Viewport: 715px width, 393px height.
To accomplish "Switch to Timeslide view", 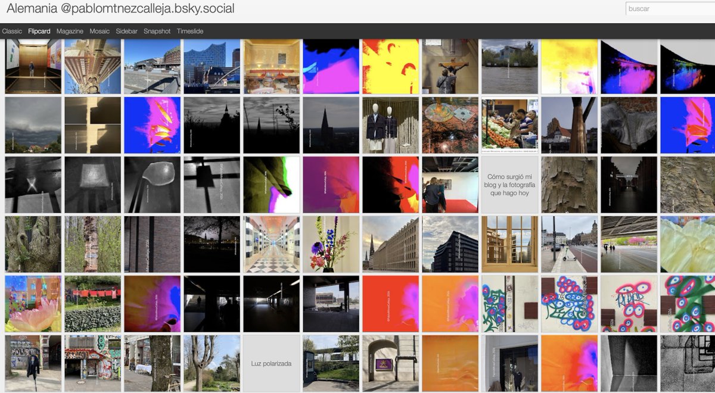I will point(190,31).
